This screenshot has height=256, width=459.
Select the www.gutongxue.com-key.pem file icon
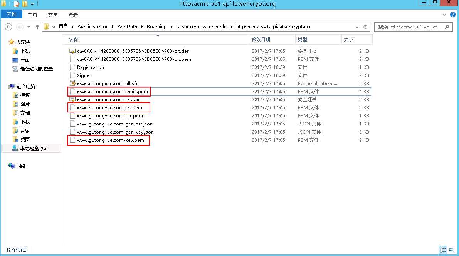(72, 140)
